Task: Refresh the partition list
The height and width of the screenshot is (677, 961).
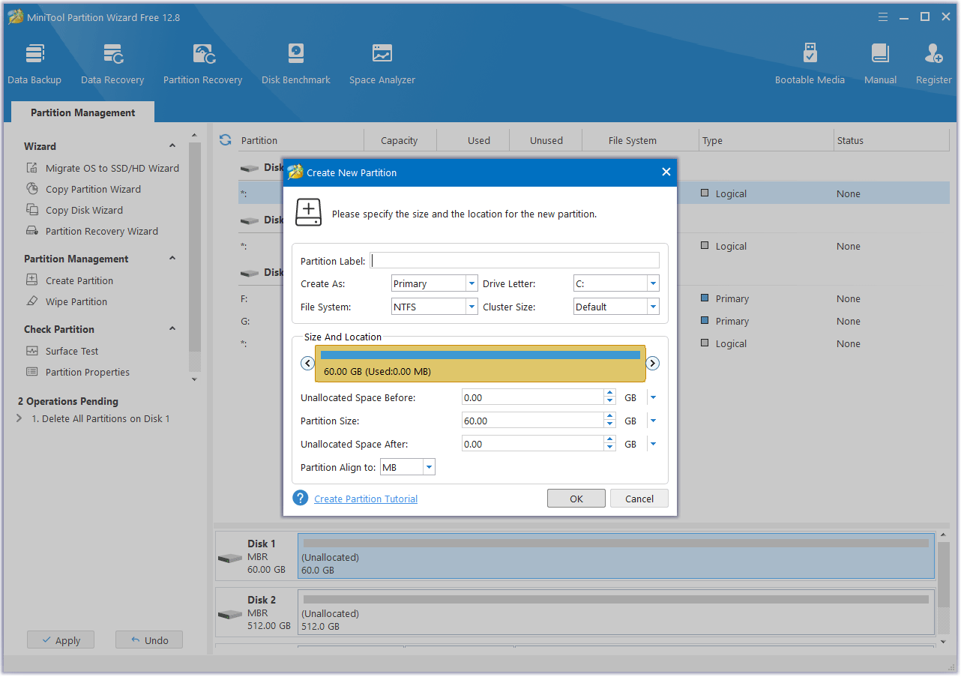Action: [x=225, y=140]
